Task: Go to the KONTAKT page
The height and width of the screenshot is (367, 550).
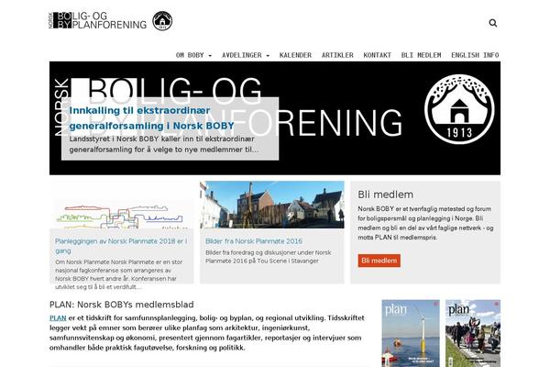Action: click(377, 55)
